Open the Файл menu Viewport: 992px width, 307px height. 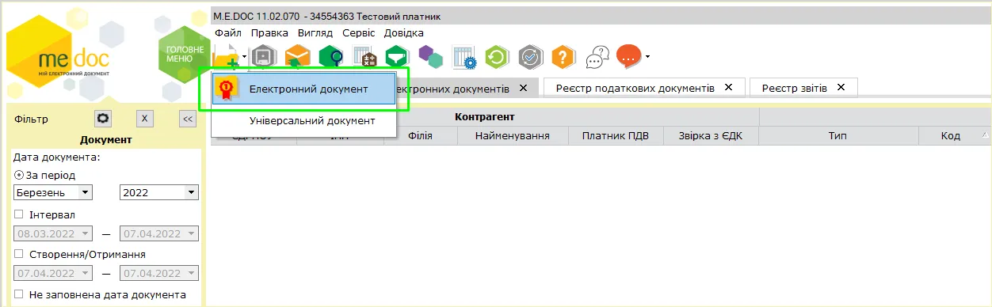[228, 32]
